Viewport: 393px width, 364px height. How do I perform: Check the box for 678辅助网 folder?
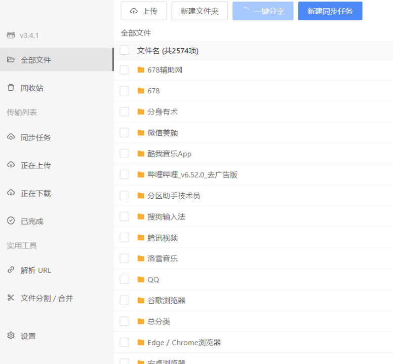[125, 70]
